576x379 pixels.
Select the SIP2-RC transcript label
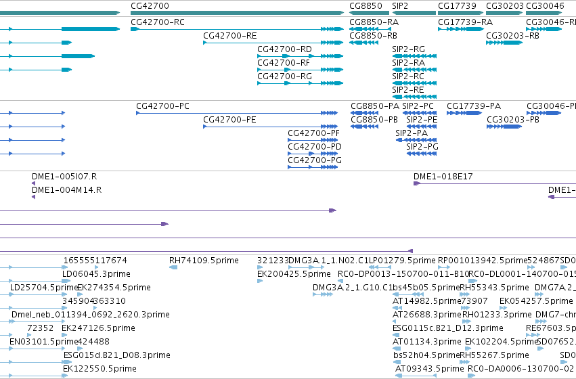coord(408,76)
